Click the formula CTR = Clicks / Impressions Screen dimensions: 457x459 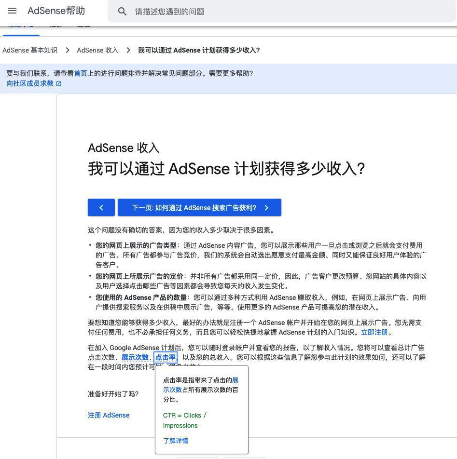pyautogui.click(x=184, y=420)
